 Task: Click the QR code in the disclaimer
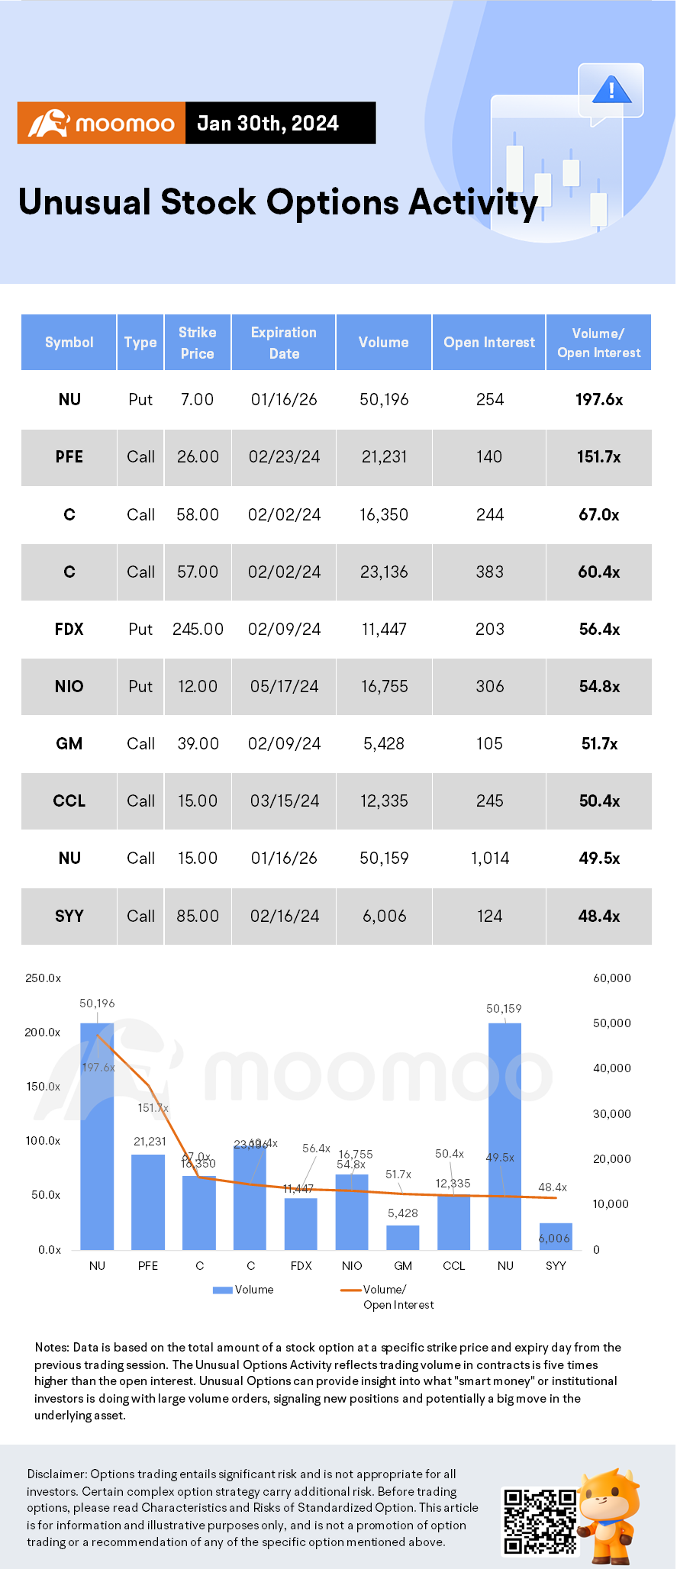539,1520
